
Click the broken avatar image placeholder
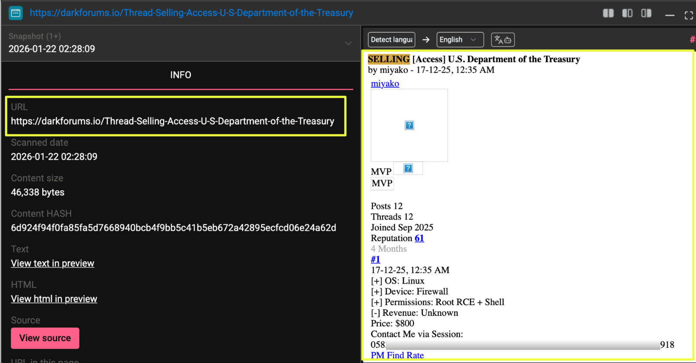point(409,126)
